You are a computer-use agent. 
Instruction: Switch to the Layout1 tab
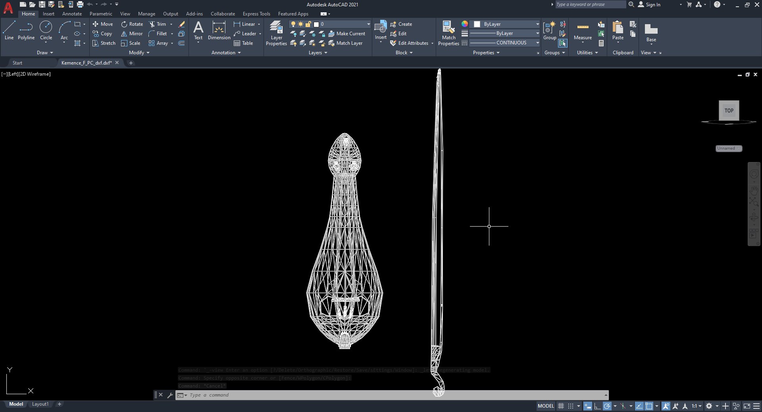[x=40, y=404]
